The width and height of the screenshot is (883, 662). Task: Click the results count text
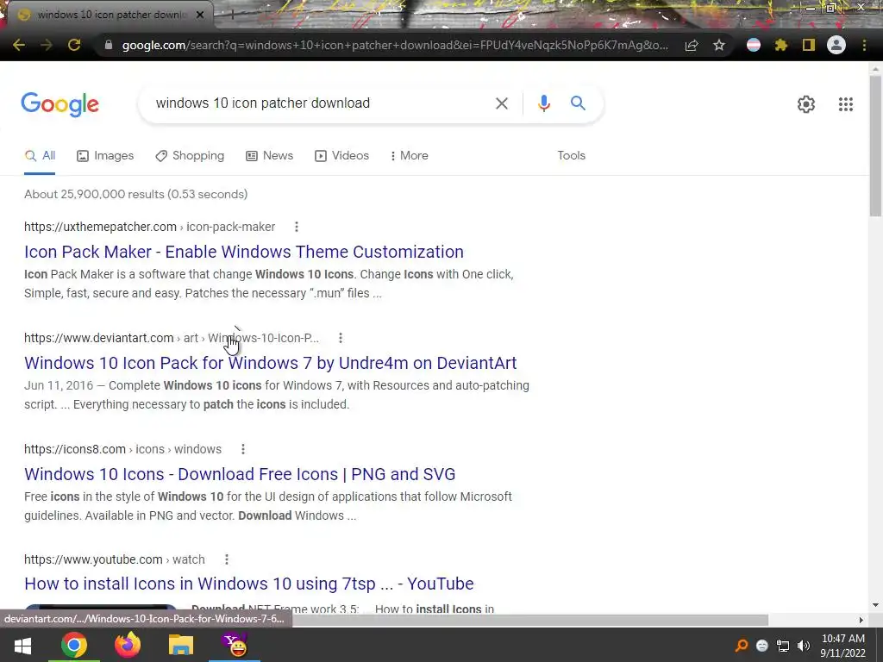(135, 194)
